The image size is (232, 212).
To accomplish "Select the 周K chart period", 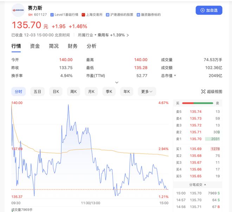I will pyautogui.click(x=73, y=91).
